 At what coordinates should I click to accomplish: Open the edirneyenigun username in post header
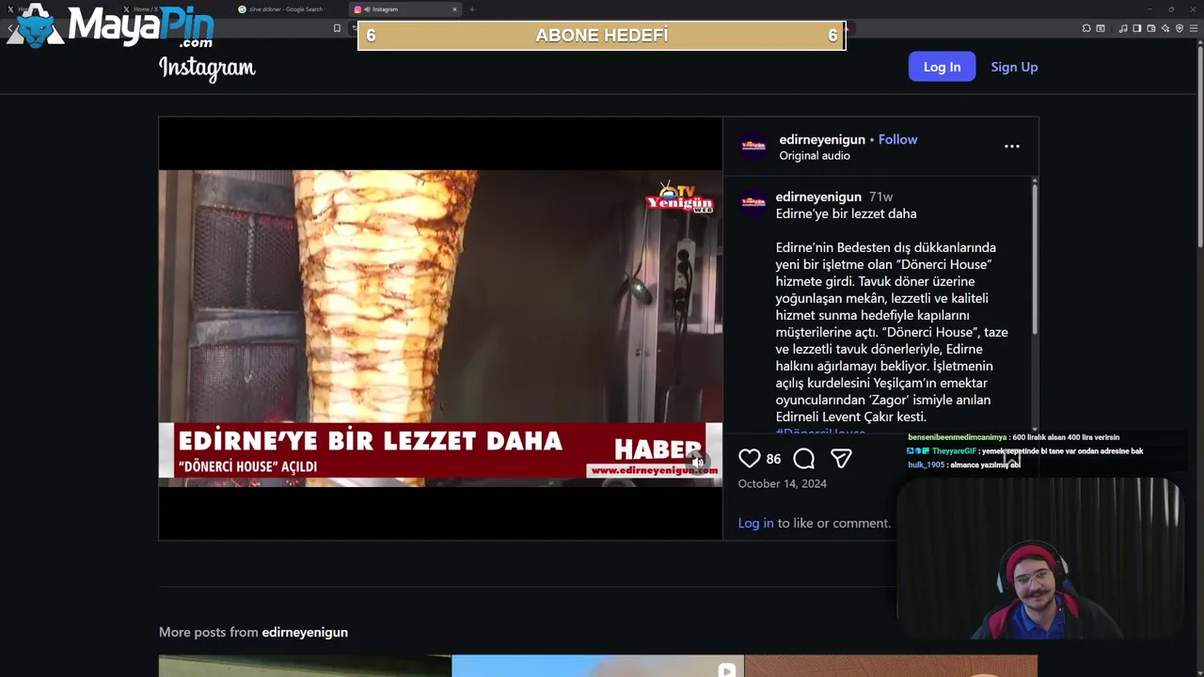[822, 139]
